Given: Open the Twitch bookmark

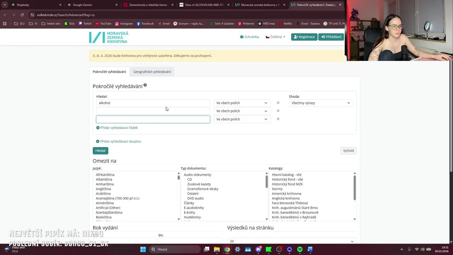Looking at the screenshot, I should click(x=85, y=24).
